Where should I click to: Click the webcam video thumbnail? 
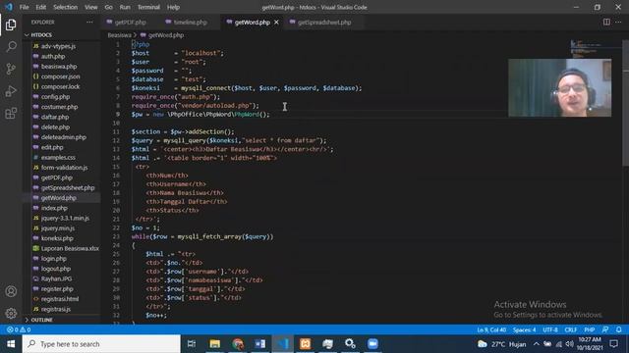point(560,87)
